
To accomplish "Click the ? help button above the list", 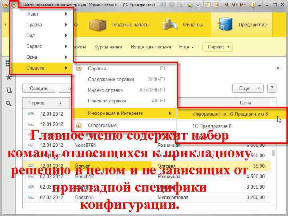I will tap(272, 88).
